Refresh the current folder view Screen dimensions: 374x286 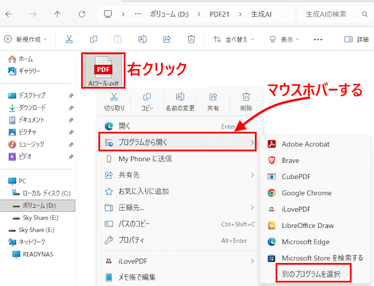(x=82, y=14)
